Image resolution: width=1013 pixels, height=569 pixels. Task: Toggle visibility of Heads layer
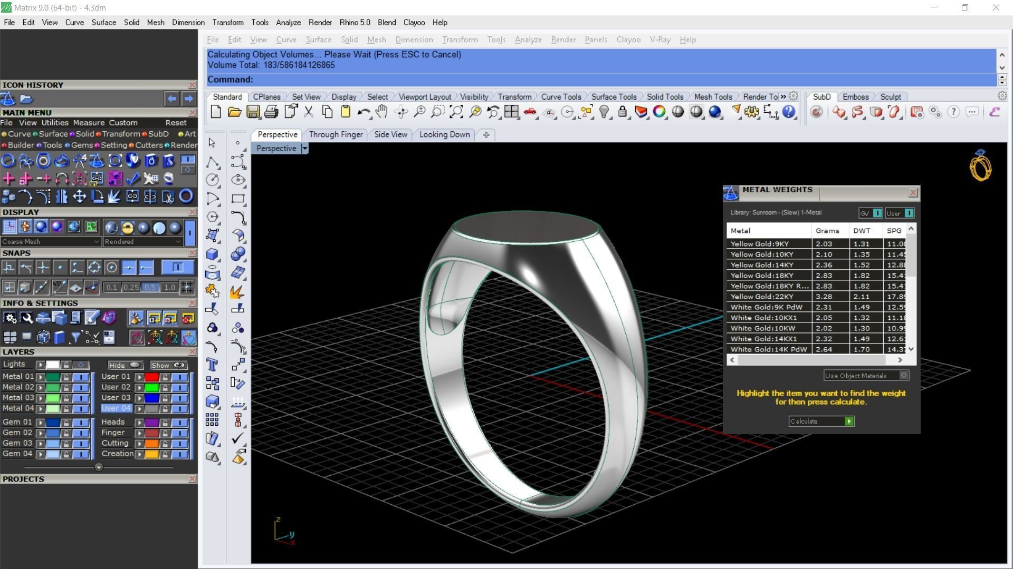click(179, 422)
